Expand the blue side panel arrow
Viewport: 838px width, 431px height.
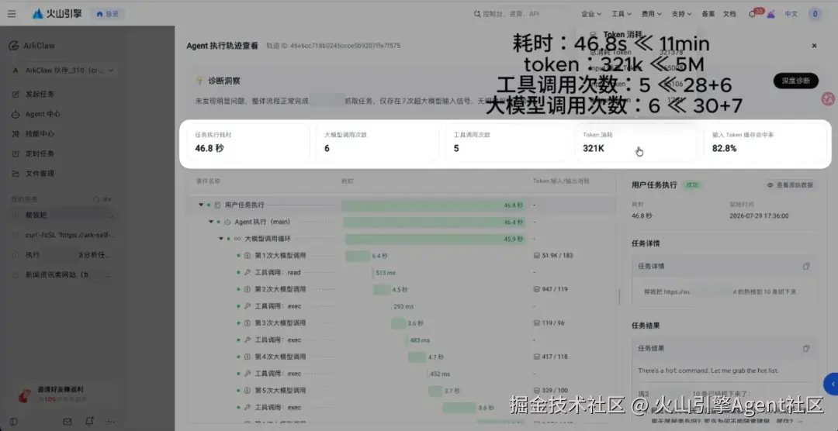(x=831, y=384)
